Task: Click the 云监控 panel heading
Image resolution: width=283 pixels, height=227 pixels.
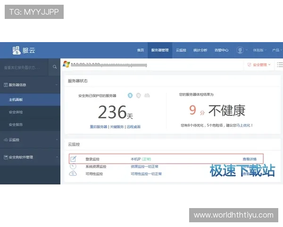Action: pyautogui.click(x=74, y=144)
